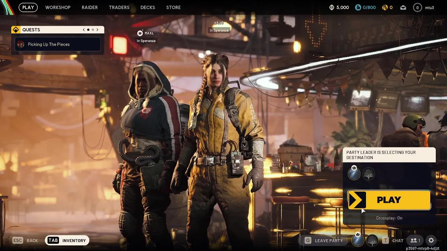Screen dimensions: 447x251
Task: Go to next quest with right arrow
Action: (x=97, y=30)
